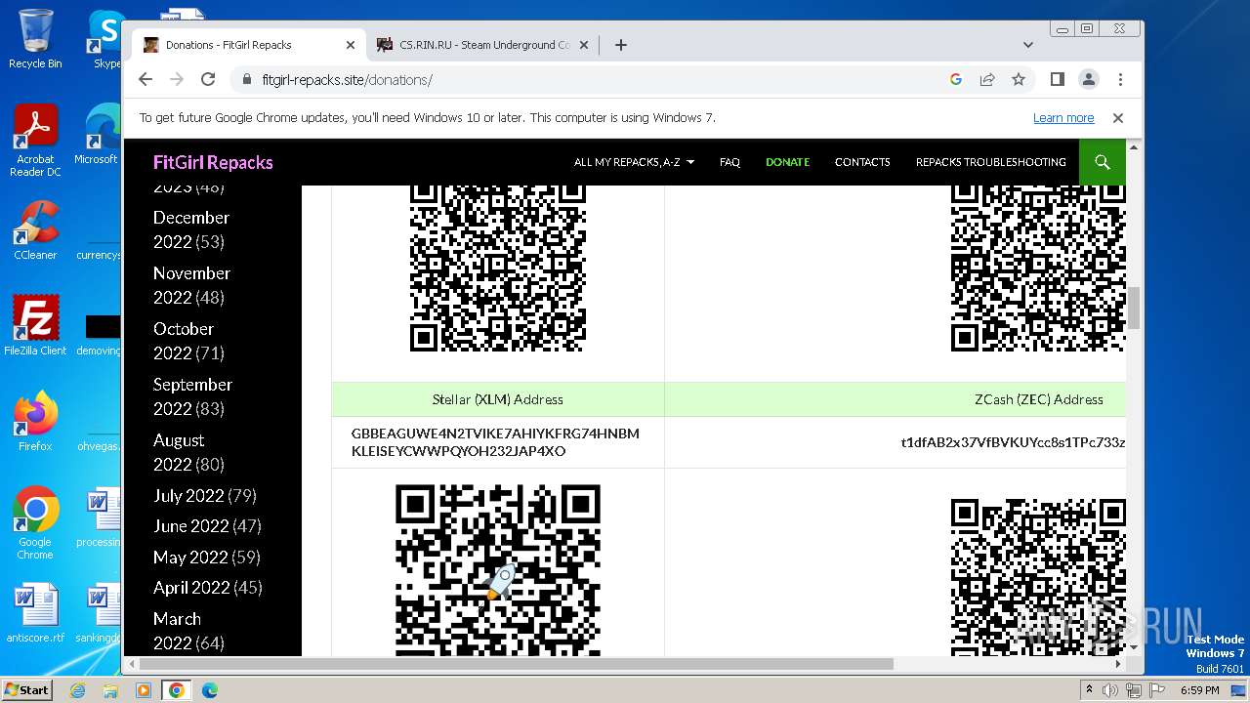Viewport: 1250px width, 703px height.
Task: Bookmark this page with the star icon
Action: [1019, 79]
